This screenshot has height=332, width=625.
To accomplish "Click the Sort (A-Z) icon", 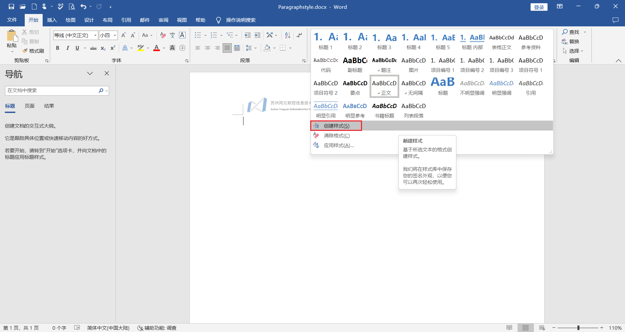I will tap(287, 35).
